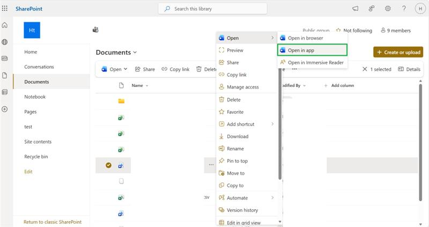Screen dimensions: 429x227
Task: Select Rename in context menu
Action: pyautogui.click(x=246, y=149)
